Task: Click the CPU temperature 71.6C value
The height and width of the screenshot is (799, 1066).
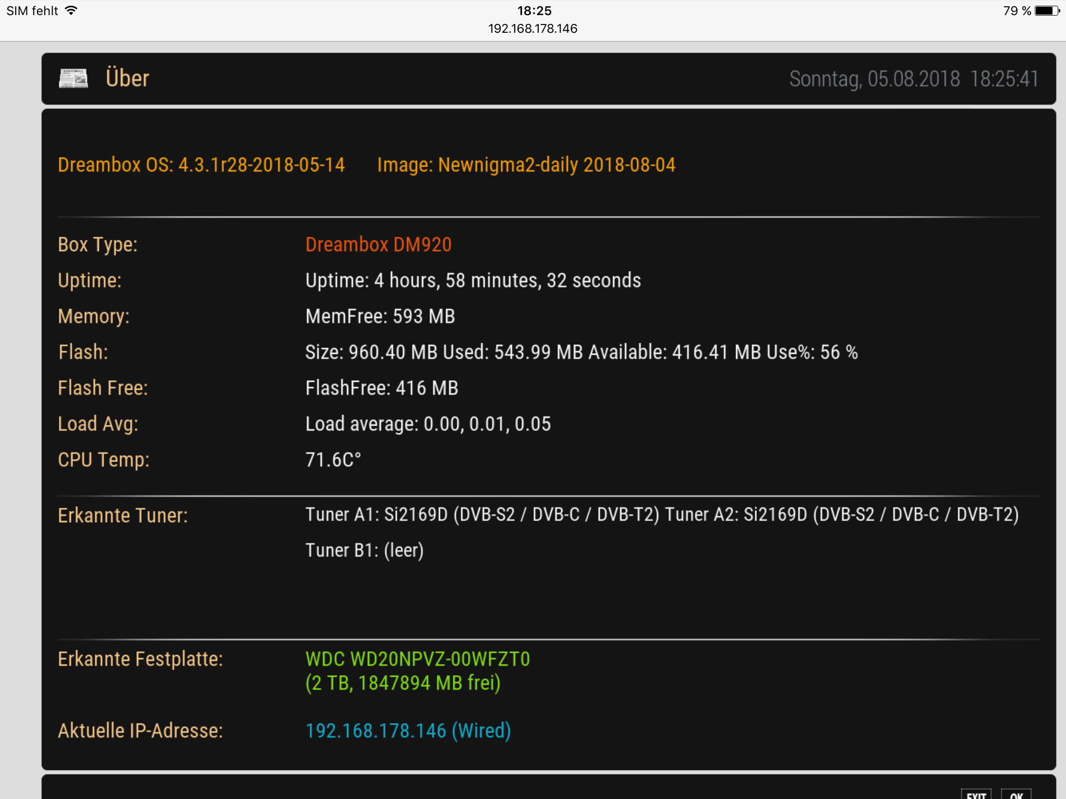Action: (333, 460)
